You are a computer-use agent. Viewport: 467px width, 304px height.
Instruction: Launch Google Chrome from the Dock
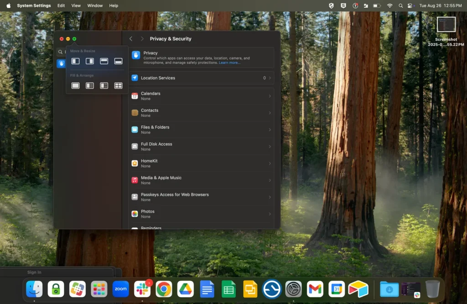(x=164, y=289)
